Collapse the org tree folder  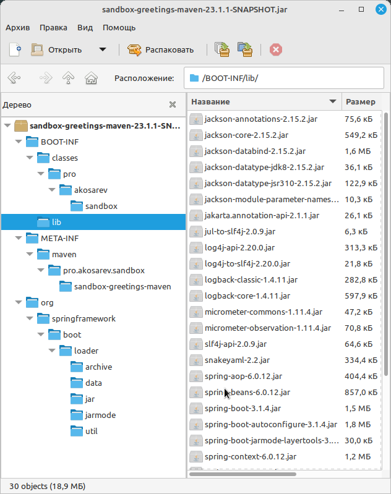point(19,302)
